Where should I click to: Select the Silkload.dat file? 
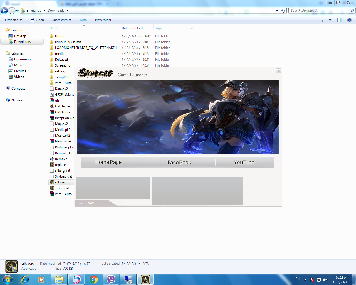tap(63, 176)
